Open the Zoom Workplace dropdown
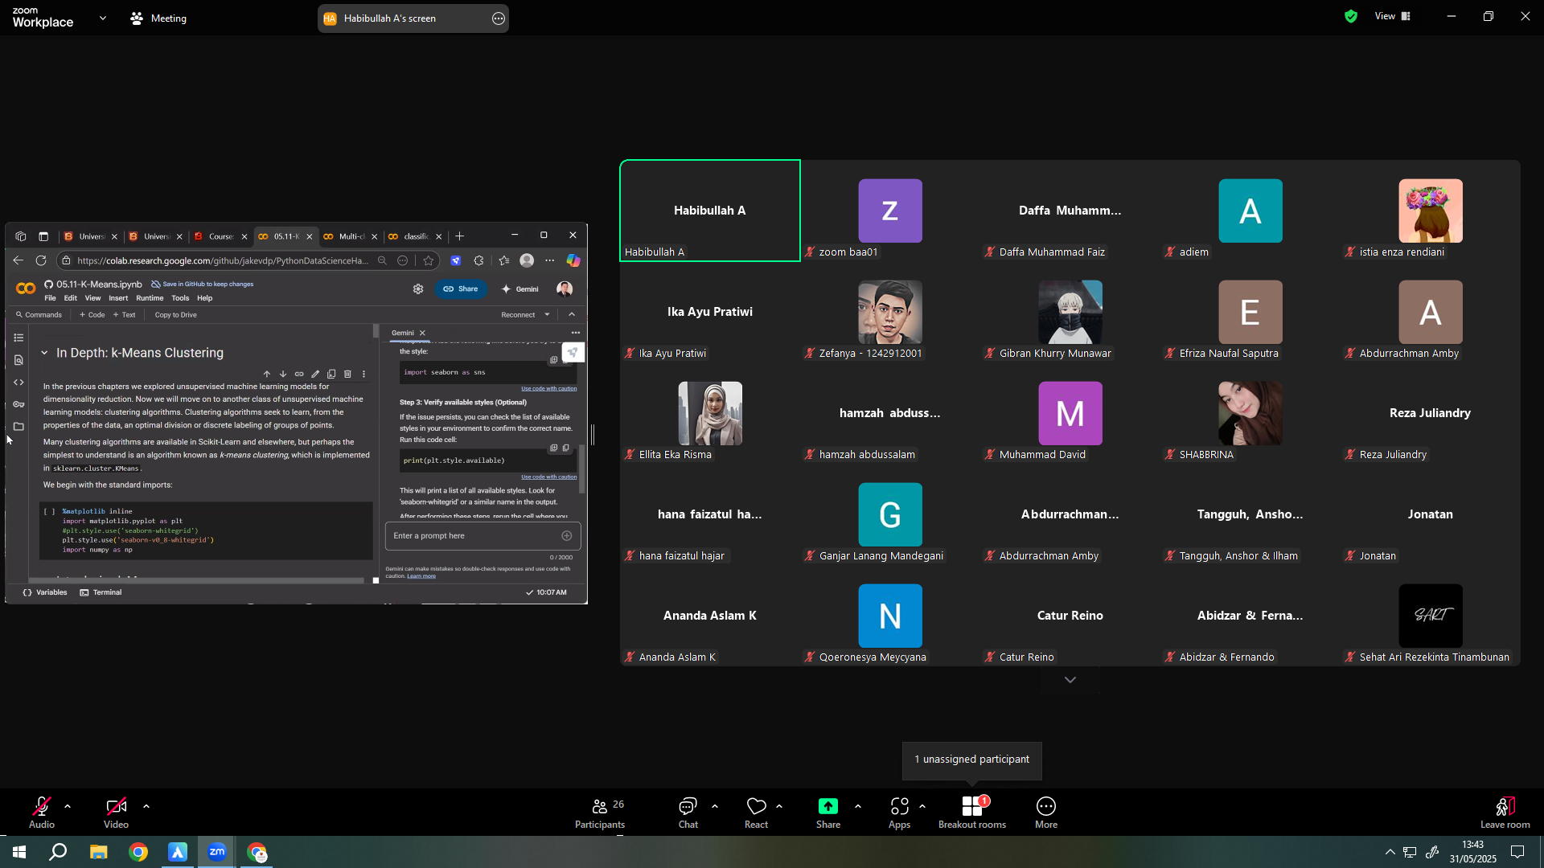The width and height of the screenshot is (1544, 868). coord(103,18)
